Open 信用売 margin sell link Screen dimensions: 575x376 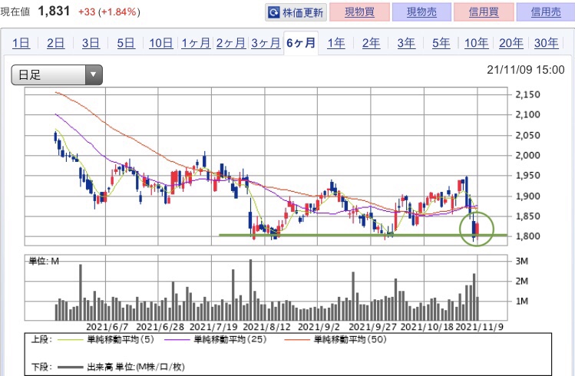tap(546, 12)
